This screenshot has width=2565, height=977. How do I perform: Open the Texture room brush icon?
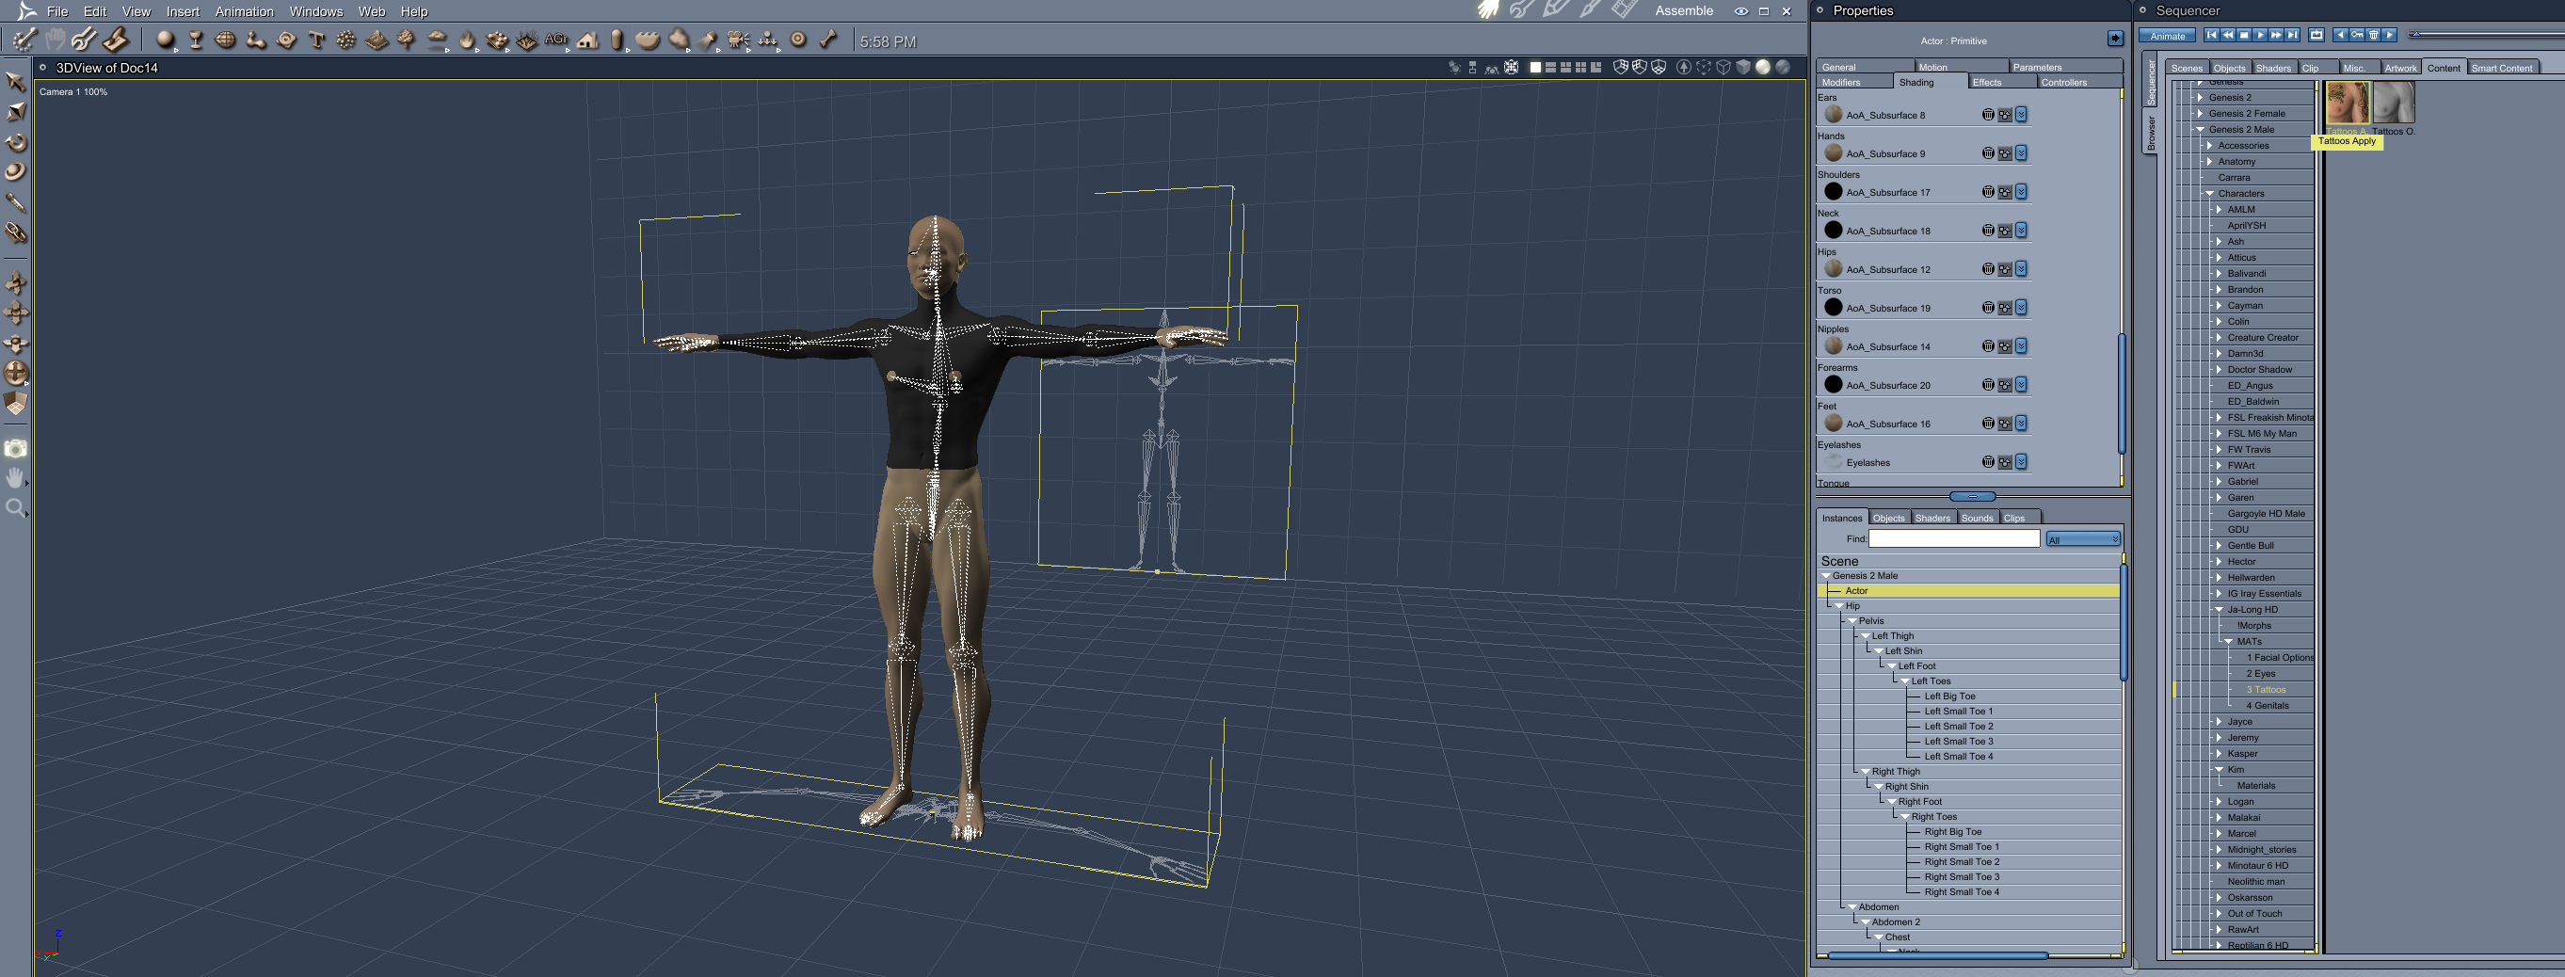tap(1590, 10)
